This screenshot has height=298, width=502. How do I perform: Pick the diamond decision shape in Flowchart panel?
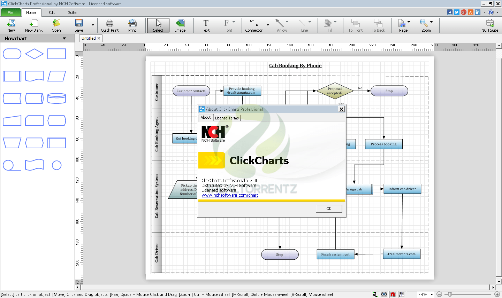pos(34,54)
